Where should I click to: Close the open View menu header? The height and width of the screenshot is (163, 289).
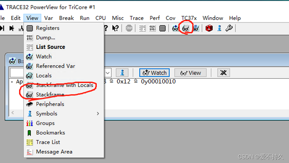[32, 18]
